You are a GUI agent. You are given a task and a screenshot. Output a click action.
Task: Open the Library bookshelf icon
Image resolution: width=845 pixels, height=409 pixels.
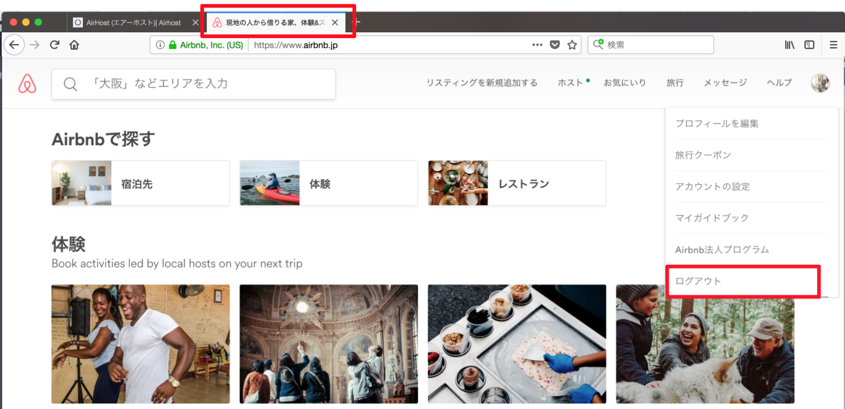click(790, 45)
